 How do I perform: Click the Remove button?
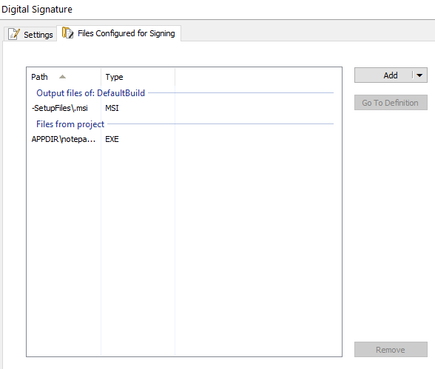391,350
